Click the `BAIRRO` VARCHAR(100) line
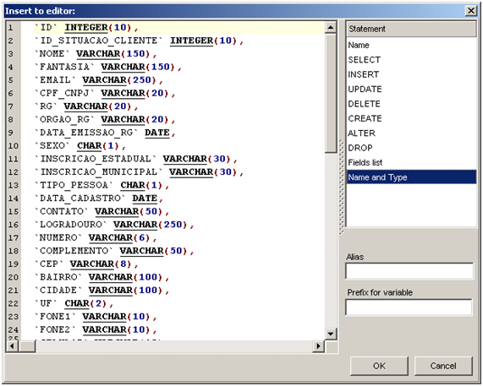The height and width of the screenshot is (386, 483). (102, 277)
